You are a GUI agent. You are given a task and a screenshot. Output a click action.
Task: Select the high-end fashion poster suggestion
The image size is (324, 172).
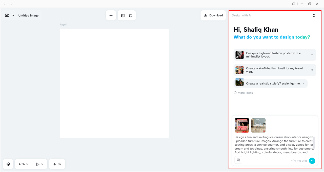coord(275,55)
